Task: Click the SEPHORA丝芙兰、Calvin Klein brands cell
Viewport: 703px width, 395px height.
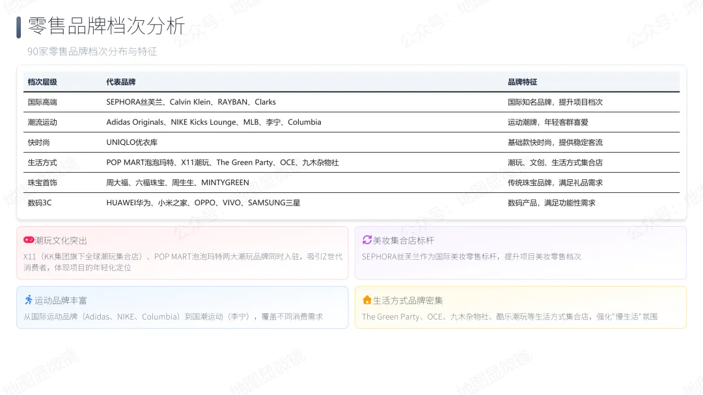Action: click(191, 102)
